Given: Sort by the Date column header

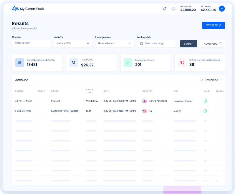Looking at the screenshot, I should click(106, 91).
